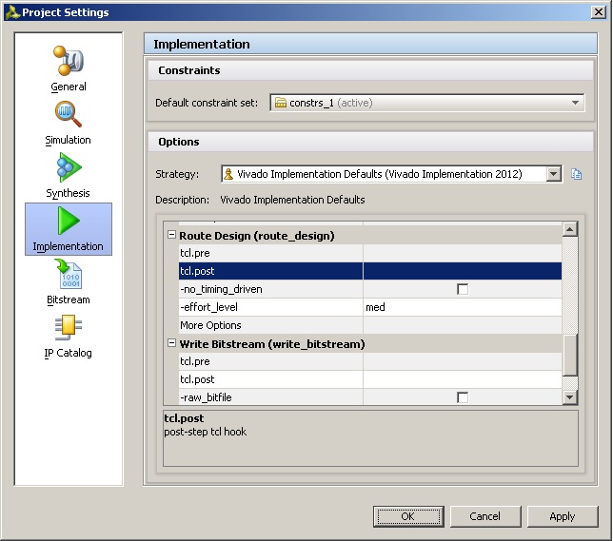Enable the -no_timing_driven checkbox
This screenshot has height=541, width=613.
pos(463,289)
